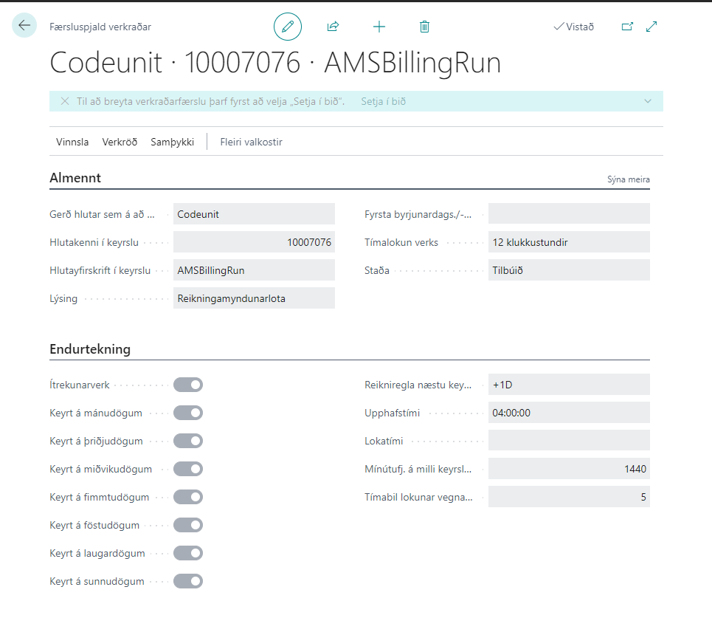Viewport: 712px width, 632px height.
Task: Open the Fleiri valkostir menu
Action: click(251, 142)
